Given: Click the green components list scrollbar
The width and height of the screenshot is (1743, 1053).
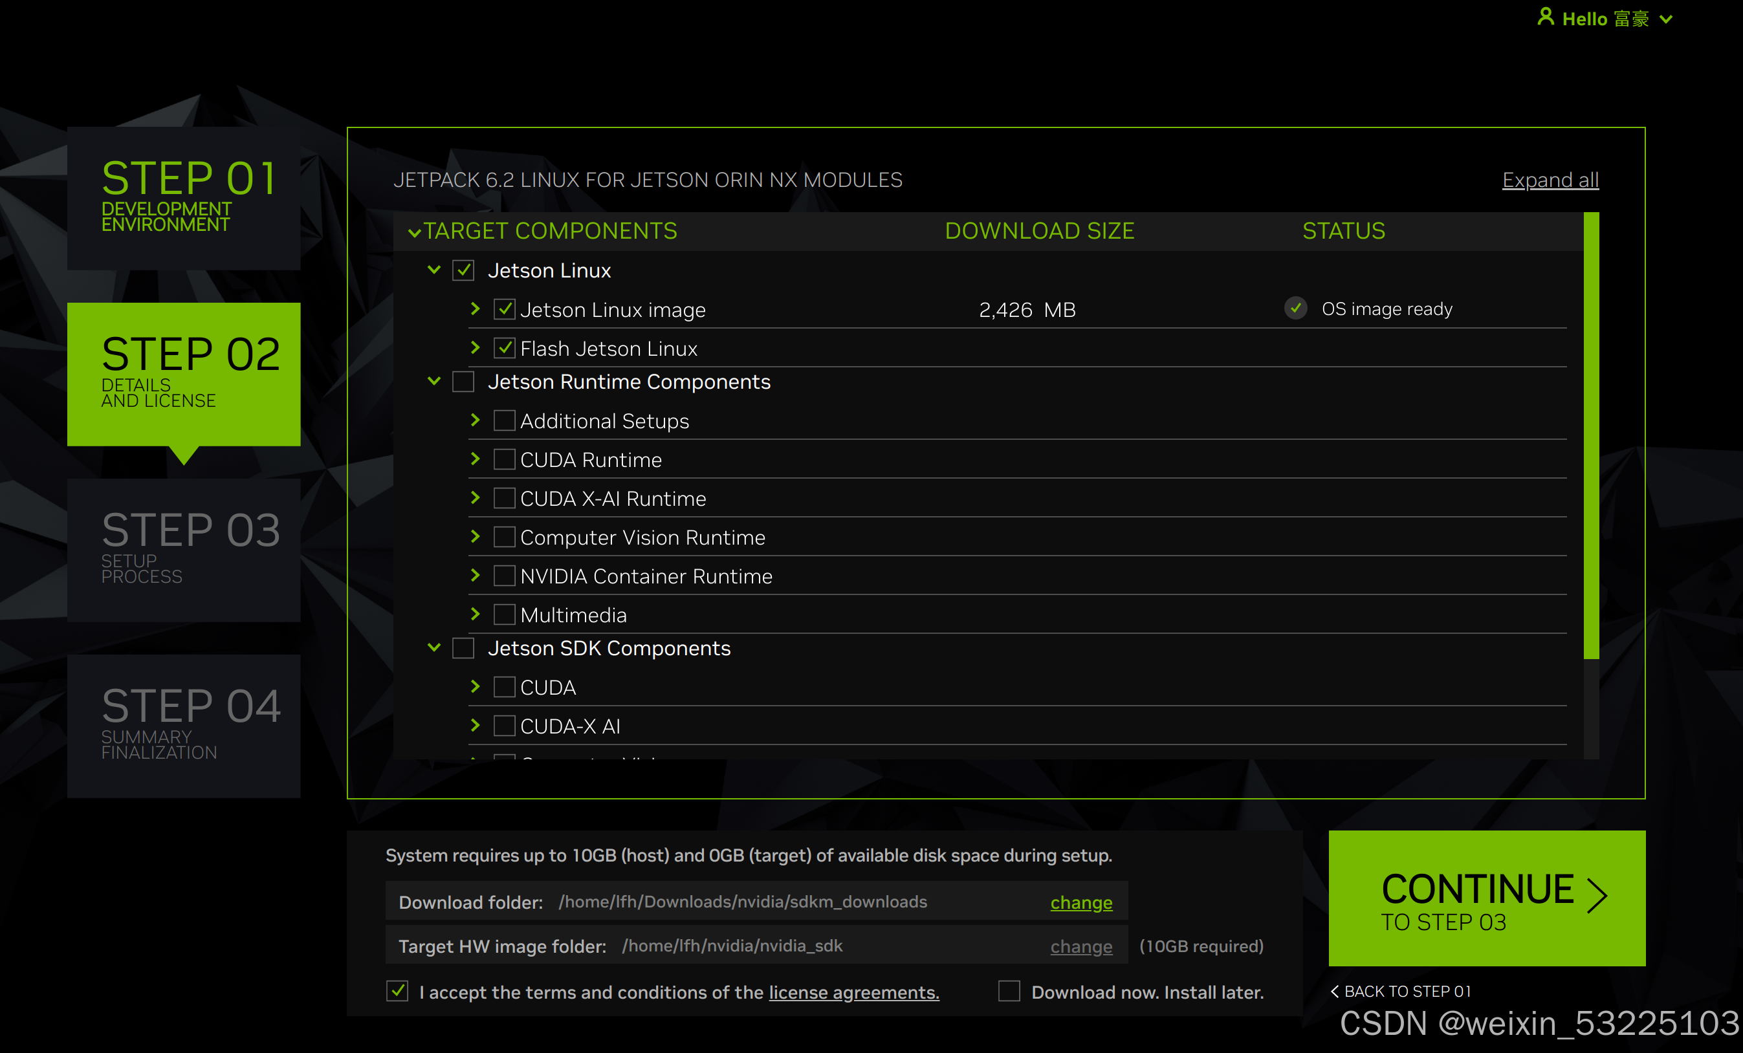Looking at the screenshot, I should point(1591,435).
